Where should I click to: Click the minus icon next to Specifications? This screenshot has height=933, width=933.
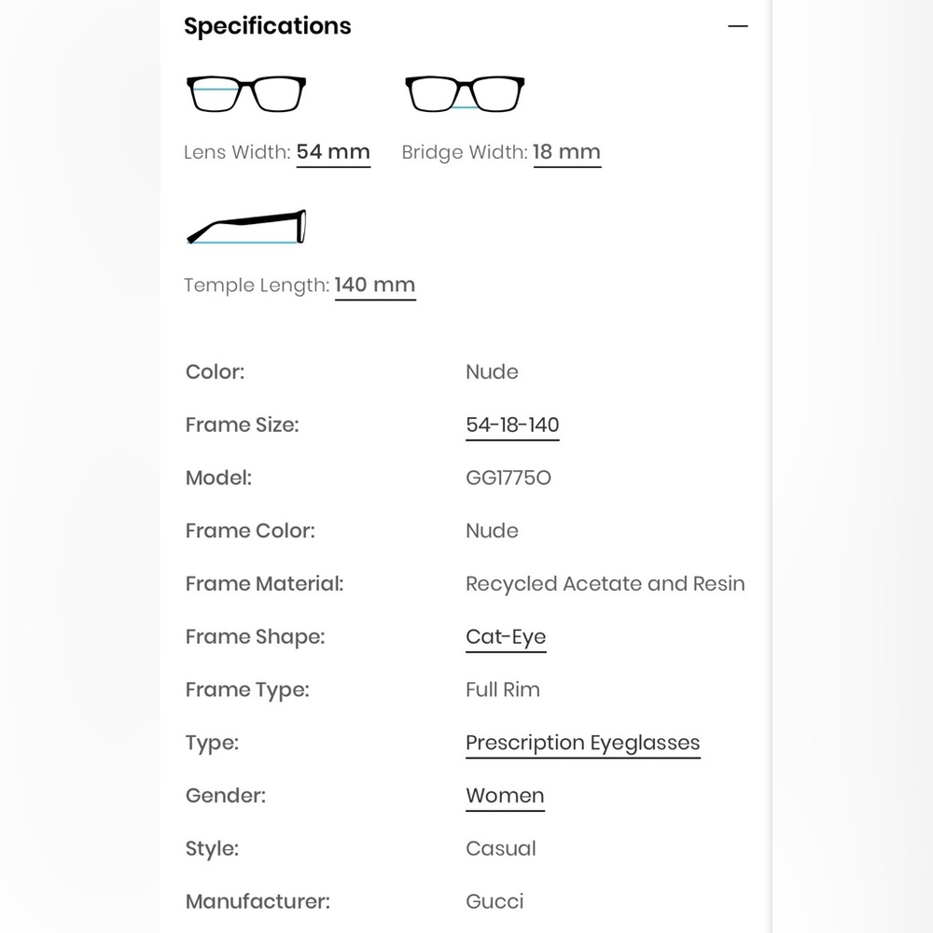click(x=738, y=26)
